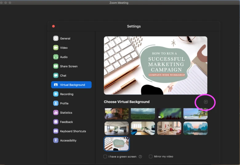Open the Keyboard Shortcuts tab
The image size is (240, 165).
[x=73, y=131]
